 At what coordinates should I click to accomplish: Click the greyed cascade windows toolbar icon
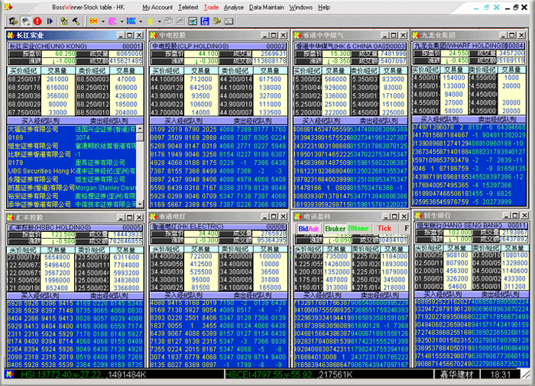[x=169, y=21]
